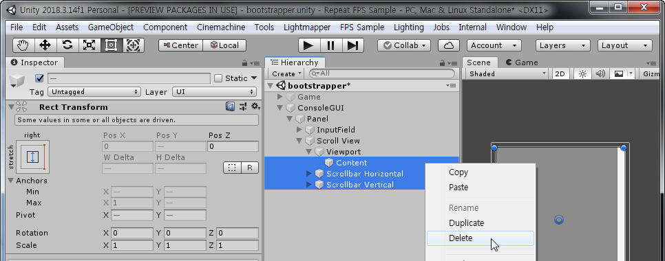The image size is (665, 261).
Task: Select the Content item in Hierarchy
Action: click(361, 163)
